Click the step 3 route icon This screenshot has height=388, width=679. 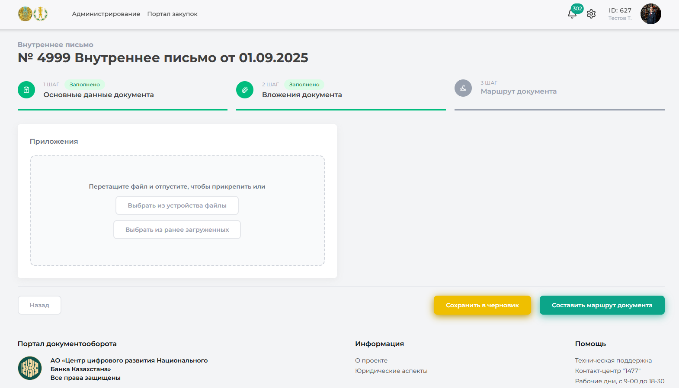click(463, 88)
